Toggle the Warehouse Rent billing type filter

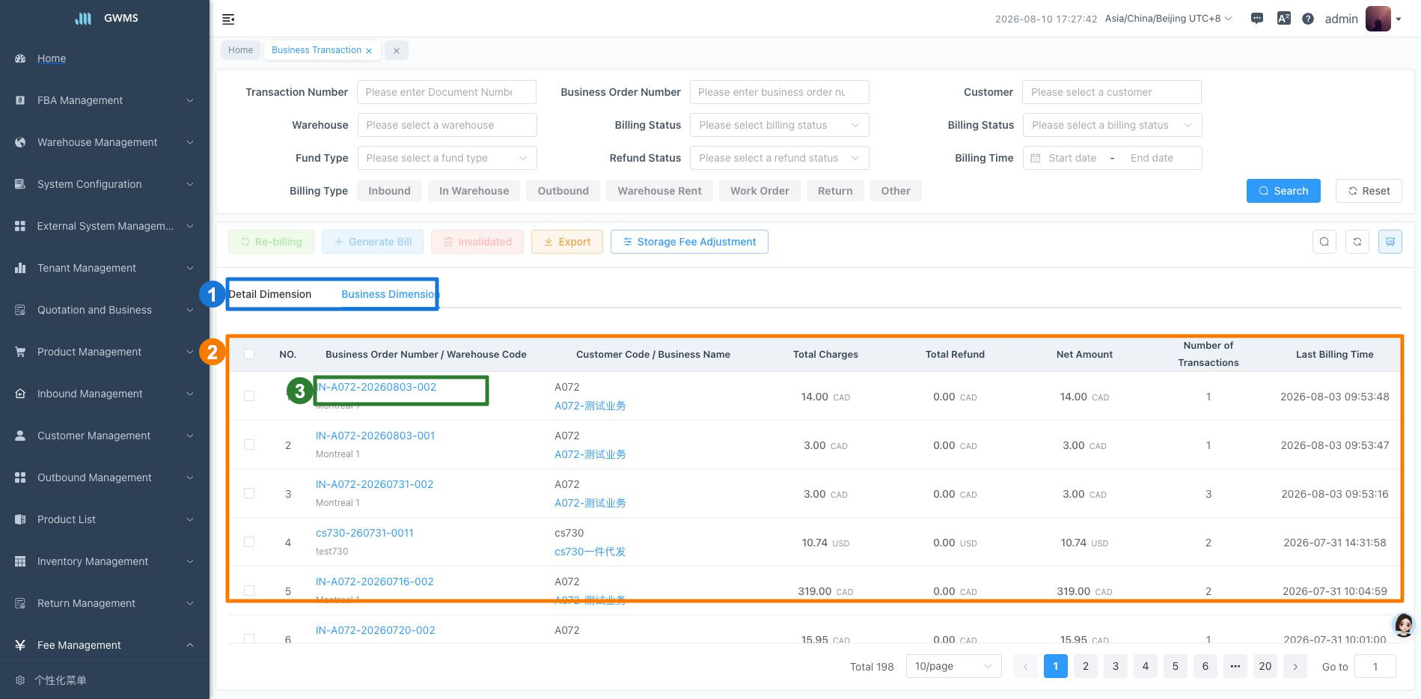pyautogui.click(x=659, y=191)
